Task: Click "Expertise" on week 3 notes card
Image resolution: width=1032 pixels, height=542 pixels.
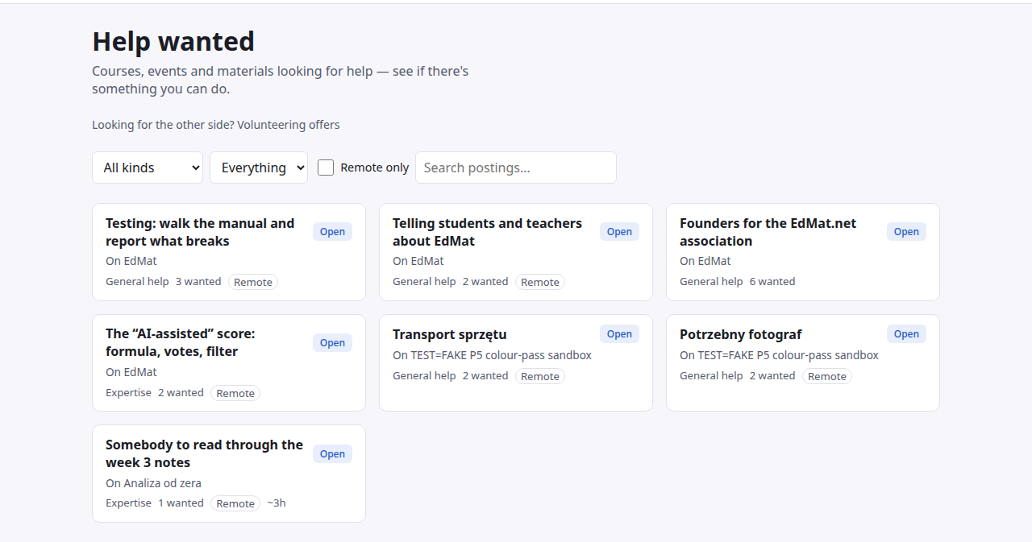Action: coord(128,503)
